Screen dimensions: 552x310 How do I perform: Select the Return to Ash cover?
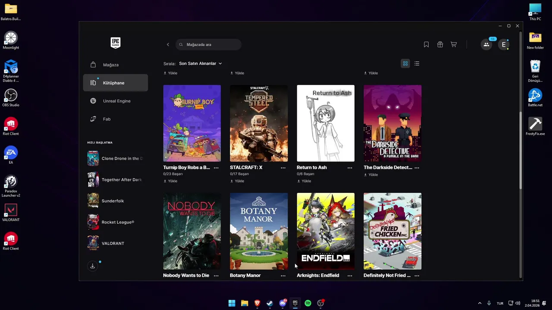click(326, 123)
